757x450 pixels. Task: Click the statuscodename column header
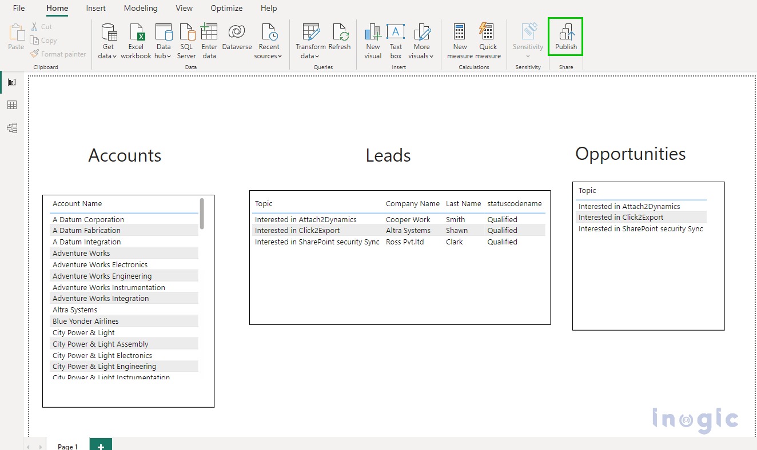click(x=515, y=204)
